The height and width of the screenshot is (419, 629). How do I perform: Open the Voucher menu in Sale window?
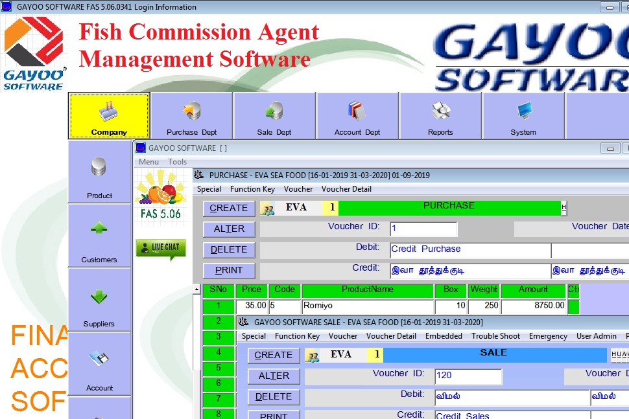343,336
